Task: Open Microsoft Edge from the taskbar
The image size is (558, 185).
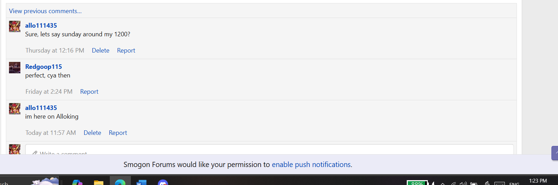Action: coord(120,182)
